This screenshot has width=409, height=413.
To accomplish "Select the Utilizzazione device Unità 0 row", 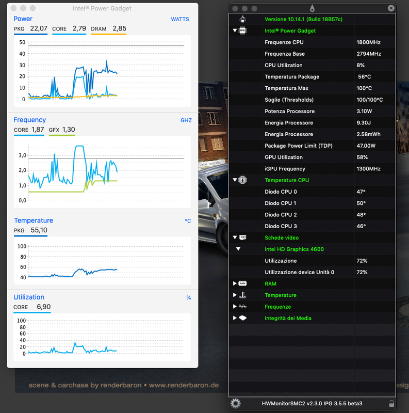I will 312,272.
